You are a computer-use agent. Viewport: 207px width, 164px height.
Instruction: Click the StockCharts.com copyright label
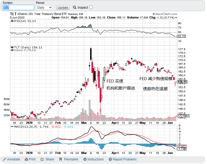[165, 14]
